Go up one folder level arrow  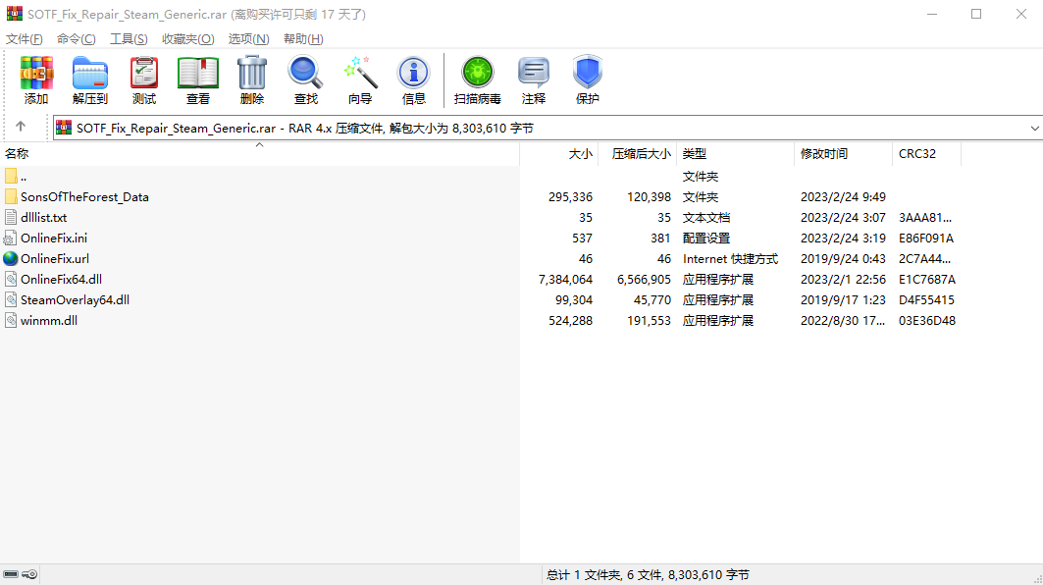click(21, 127)
